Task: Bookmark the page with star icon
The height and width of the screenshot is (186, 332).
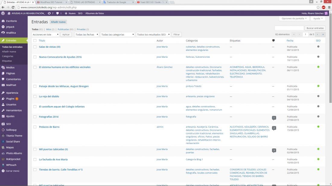Action: point(318,8)
